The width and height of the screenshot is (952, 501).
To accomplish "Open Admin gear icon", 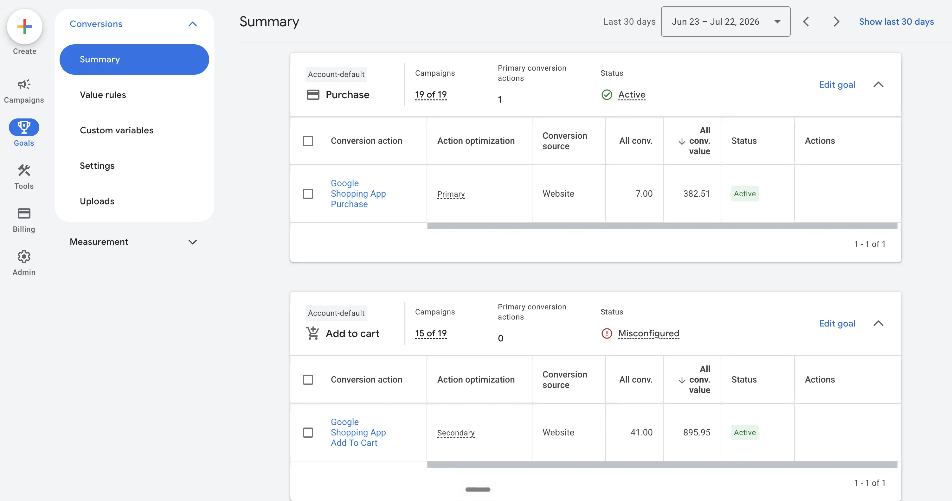I will coord(24,257).
